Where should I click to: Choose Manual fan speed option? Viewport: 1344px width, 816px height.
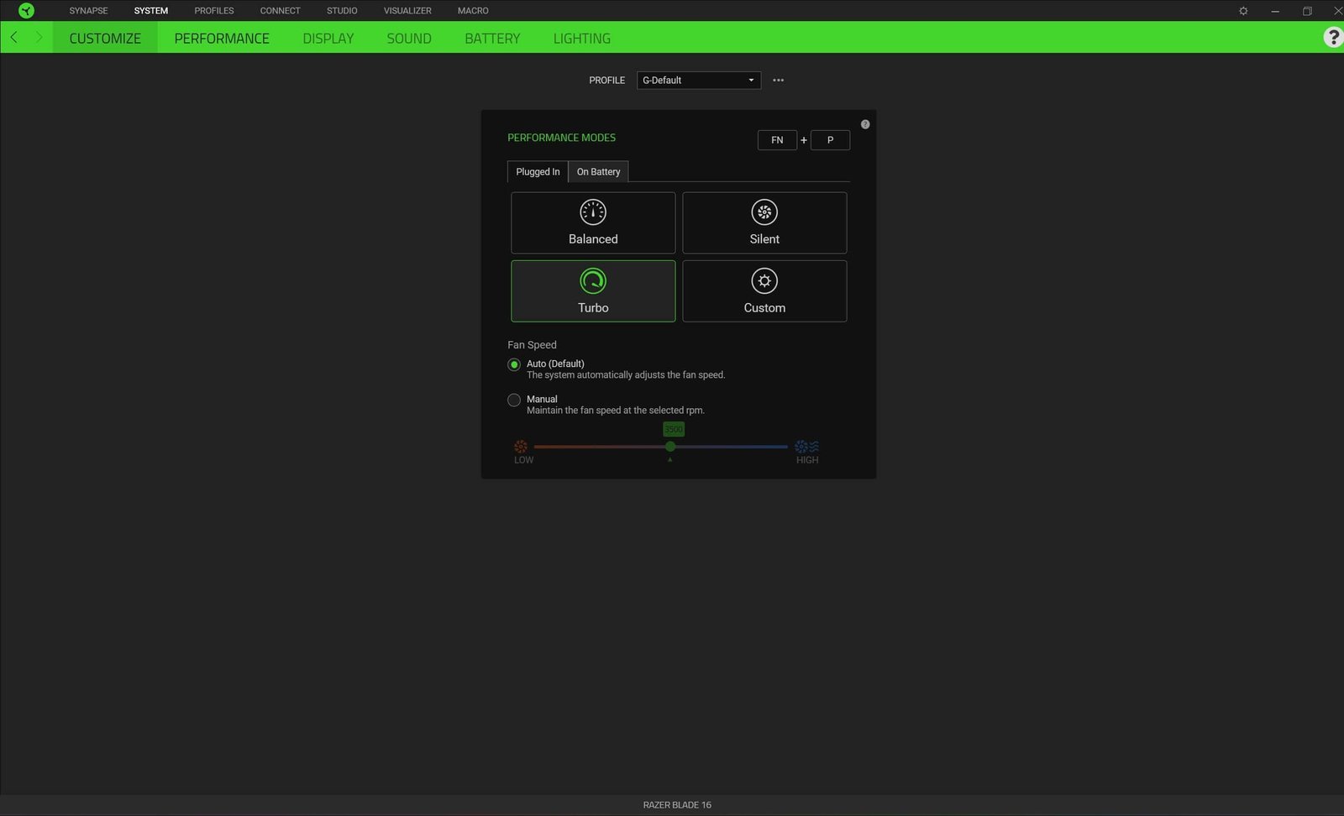pyautogui.click(x=514, y=400)
